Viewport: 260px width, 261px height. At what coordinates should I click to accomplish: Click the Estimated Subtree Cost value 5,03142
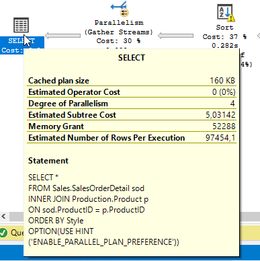click(x=220, y=115)
